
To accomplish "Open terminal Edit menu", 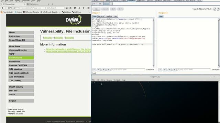I will (98, 80).
